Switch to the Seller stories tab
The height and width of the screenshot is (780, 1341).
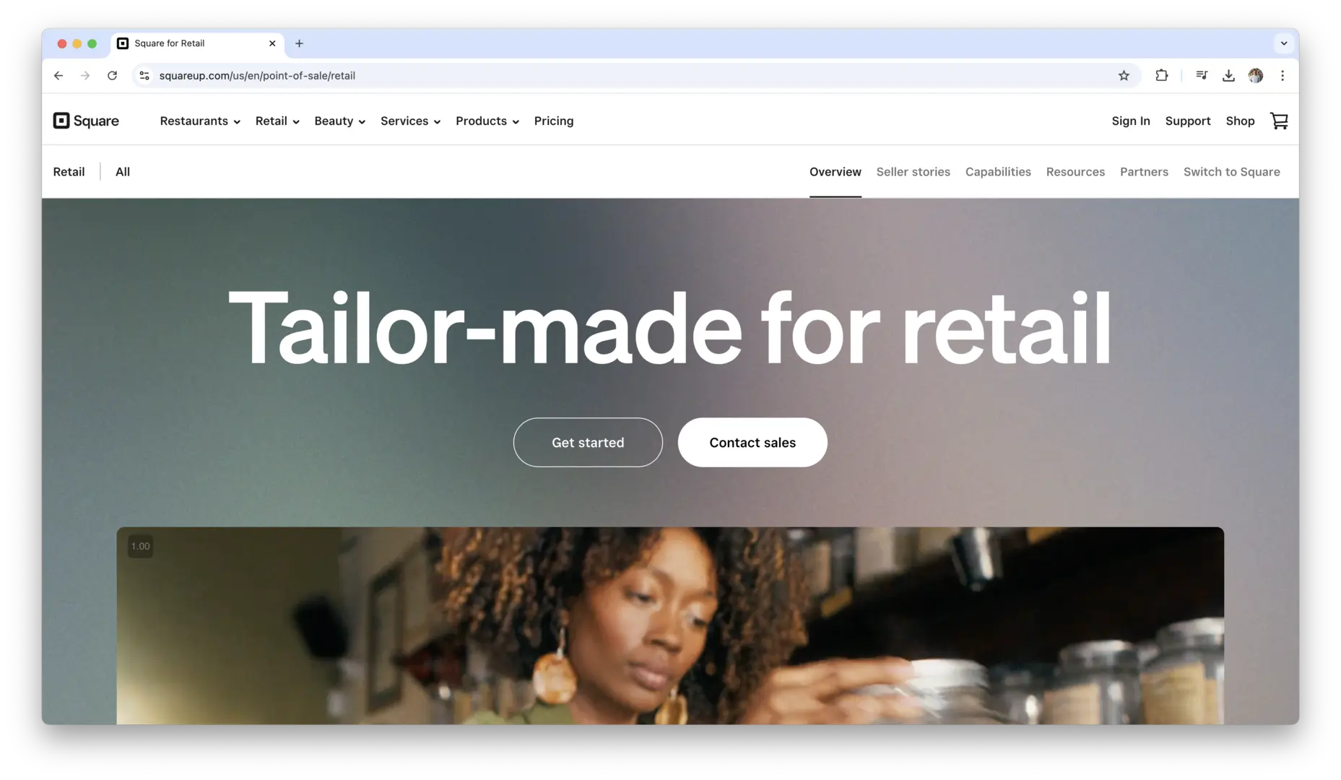pyautogui.click(x=913, y=172)
